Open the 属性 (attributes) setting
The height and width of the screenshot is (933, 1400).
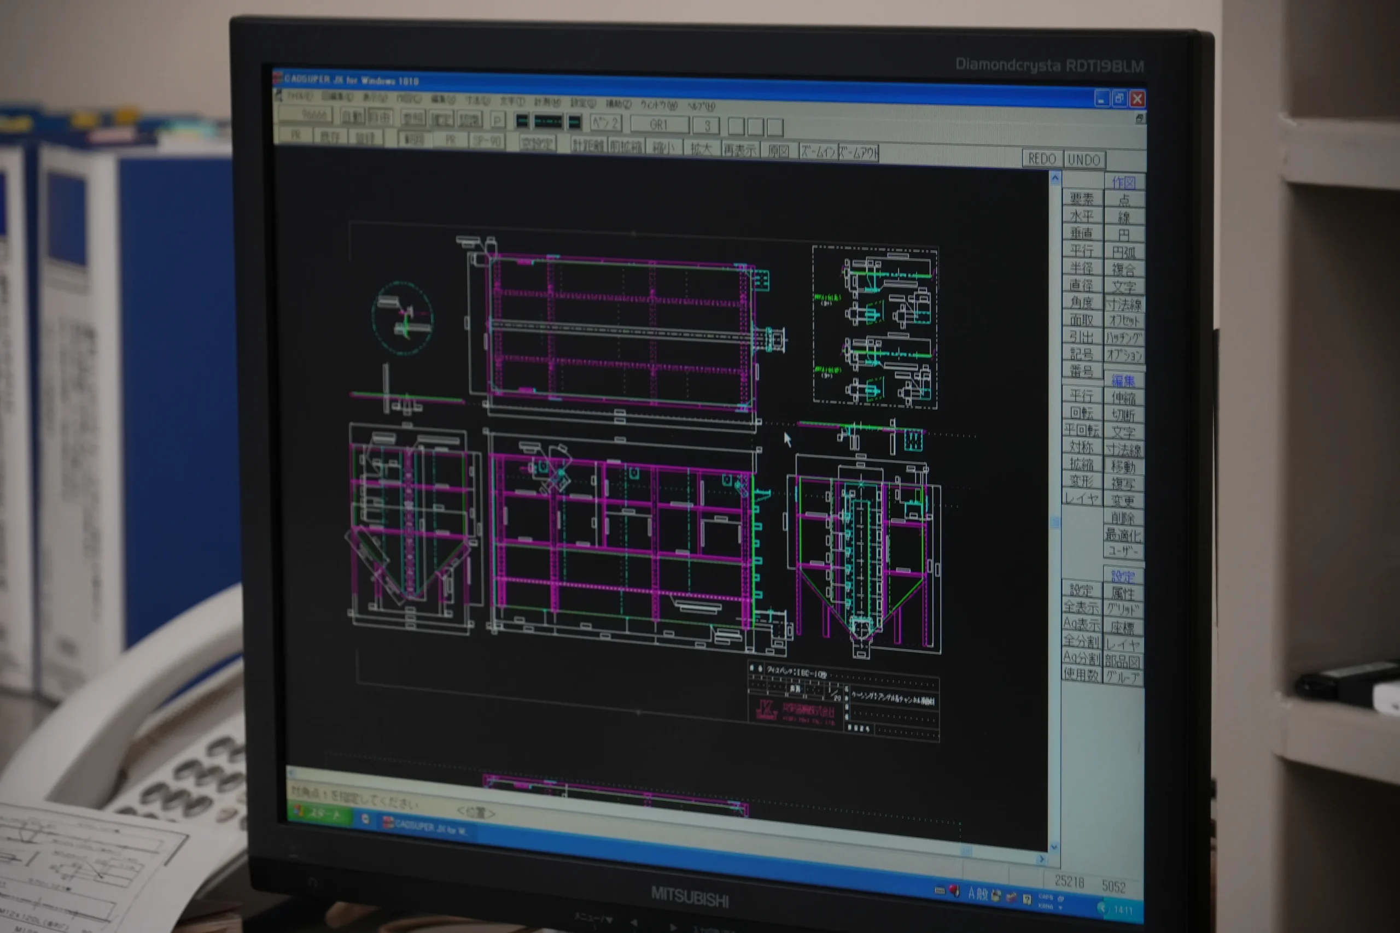pyautogui.click(x=1124, y=593)
